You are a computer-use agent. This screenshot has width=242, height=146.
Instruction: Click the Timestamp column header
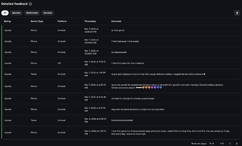[x=90, y=21]
